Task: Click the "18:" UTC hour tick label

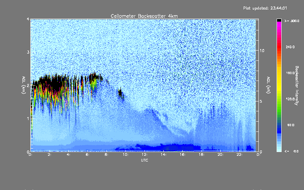Action: tap(201, 155)
